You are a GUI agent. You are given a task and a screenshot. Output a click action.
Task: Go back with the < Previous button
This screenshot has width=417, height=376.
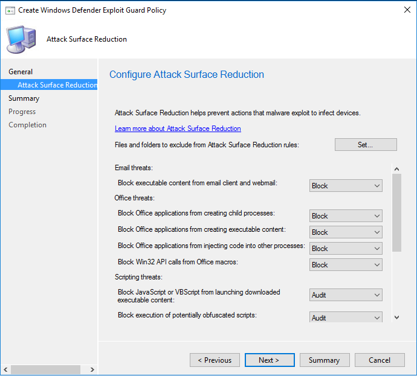[x=215, y=360]
